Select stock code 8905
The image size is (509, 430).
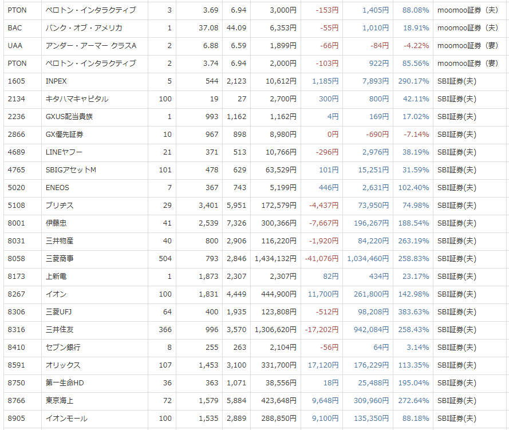16,419
